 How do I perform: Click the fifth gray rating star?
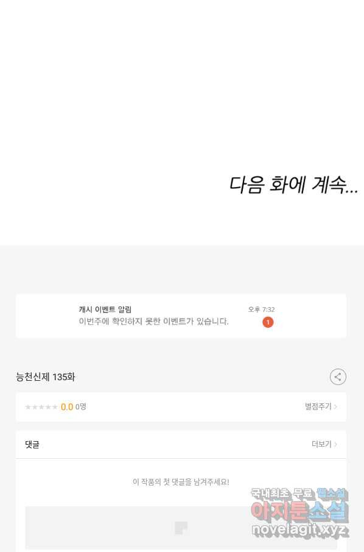(55, 407)
